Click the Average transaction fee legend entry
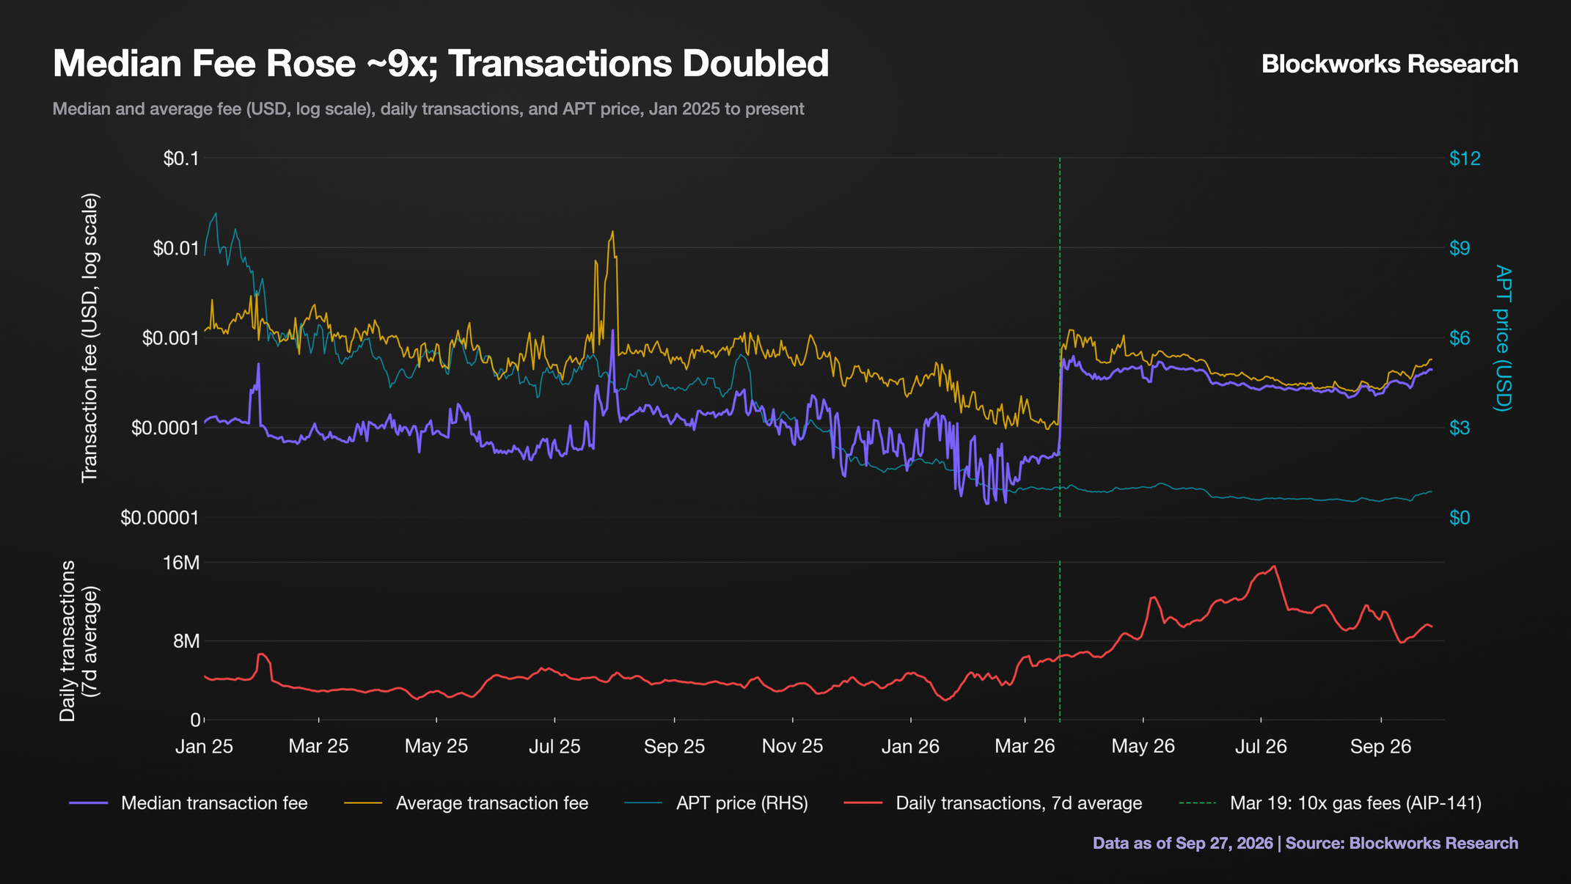 coord(466,803)
